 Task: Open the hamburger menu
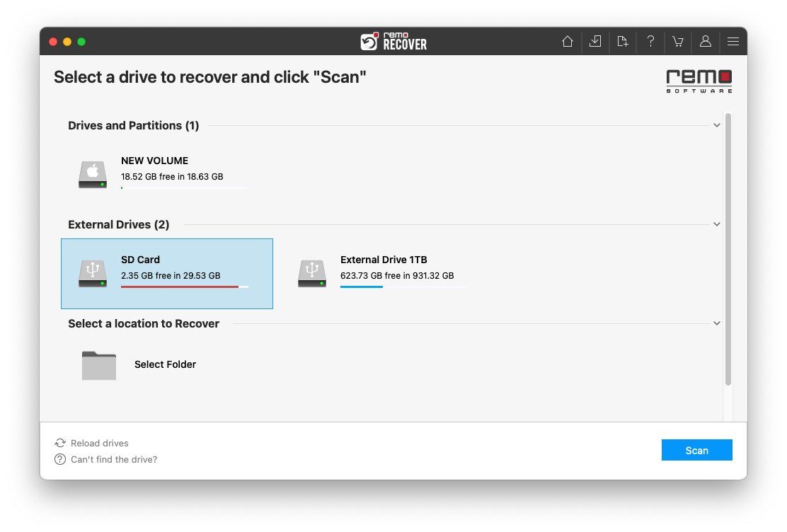[x=733, y=42]
